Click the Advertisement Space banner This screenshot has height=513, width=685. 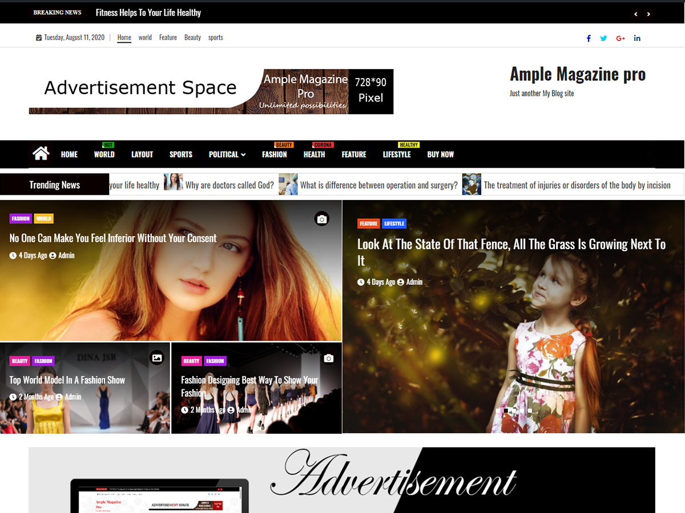pos(211,92)
